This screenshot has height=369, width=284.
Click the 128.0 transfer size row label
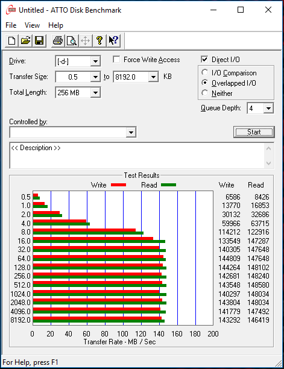(22, 268)
